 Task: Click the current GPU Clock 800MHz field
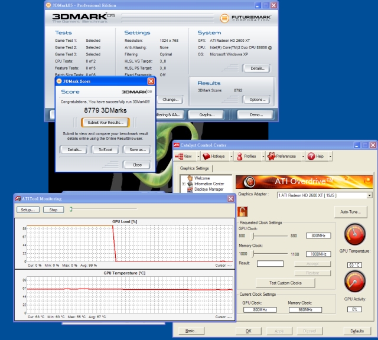tap(260, 310)
